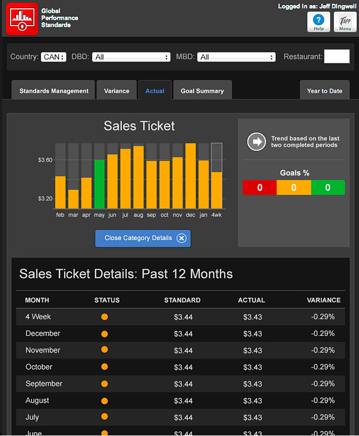Click the October orange status dot
The height and width of the screenshot is (436, 359).
(105, 367)
